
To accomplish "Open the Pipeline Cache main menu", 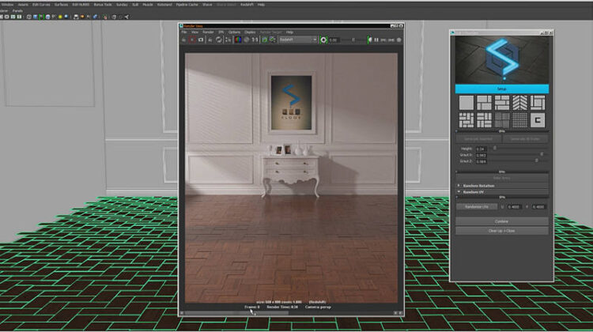I will [187, 5].
